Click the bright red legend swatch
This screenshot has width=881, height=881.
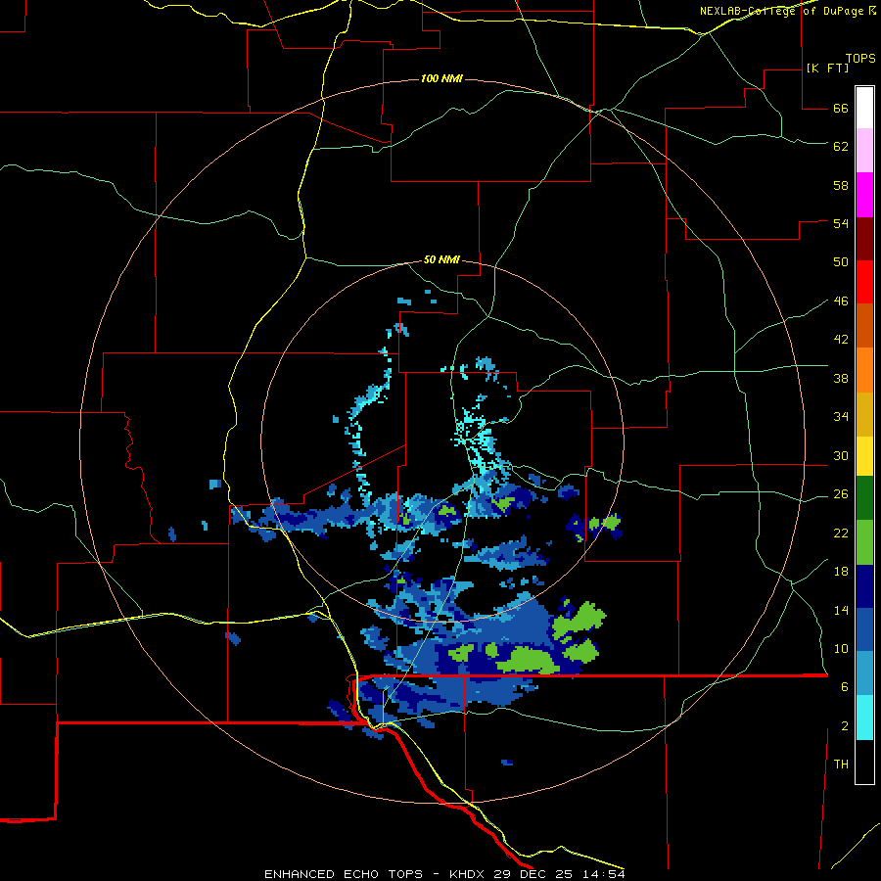click(x=864, y=282)
